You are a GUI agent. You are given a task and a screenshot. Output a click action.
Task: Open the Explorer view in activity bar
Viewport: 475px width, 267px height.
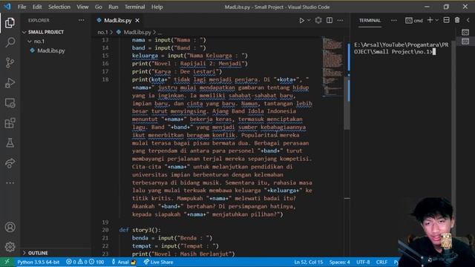[x=10, y=23]
